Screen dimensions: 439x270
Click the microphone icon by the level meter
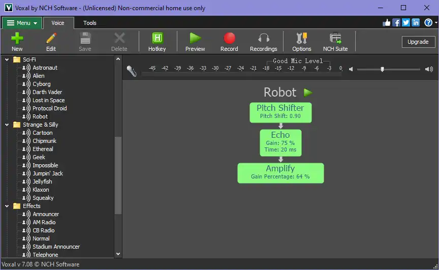point(131,71)
